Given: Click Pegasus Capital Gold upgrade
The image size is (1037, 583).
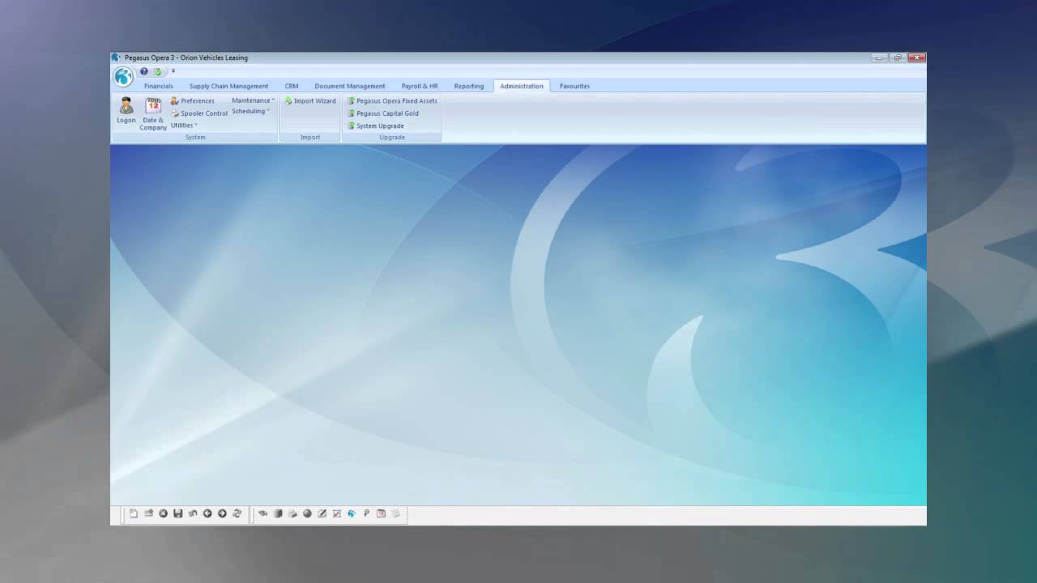Looking at the screenshot, I should 383,113.
